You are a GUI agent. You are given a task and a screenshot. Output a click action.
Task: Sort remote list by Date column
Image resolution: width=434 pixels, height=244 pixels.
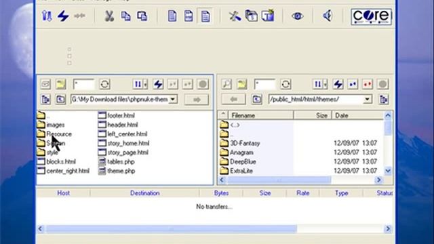357,115
